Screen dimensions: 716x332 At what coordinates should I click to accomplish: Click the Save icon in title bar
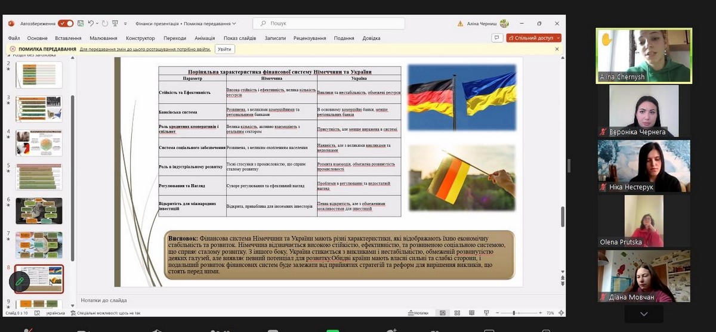coord(81,23)
